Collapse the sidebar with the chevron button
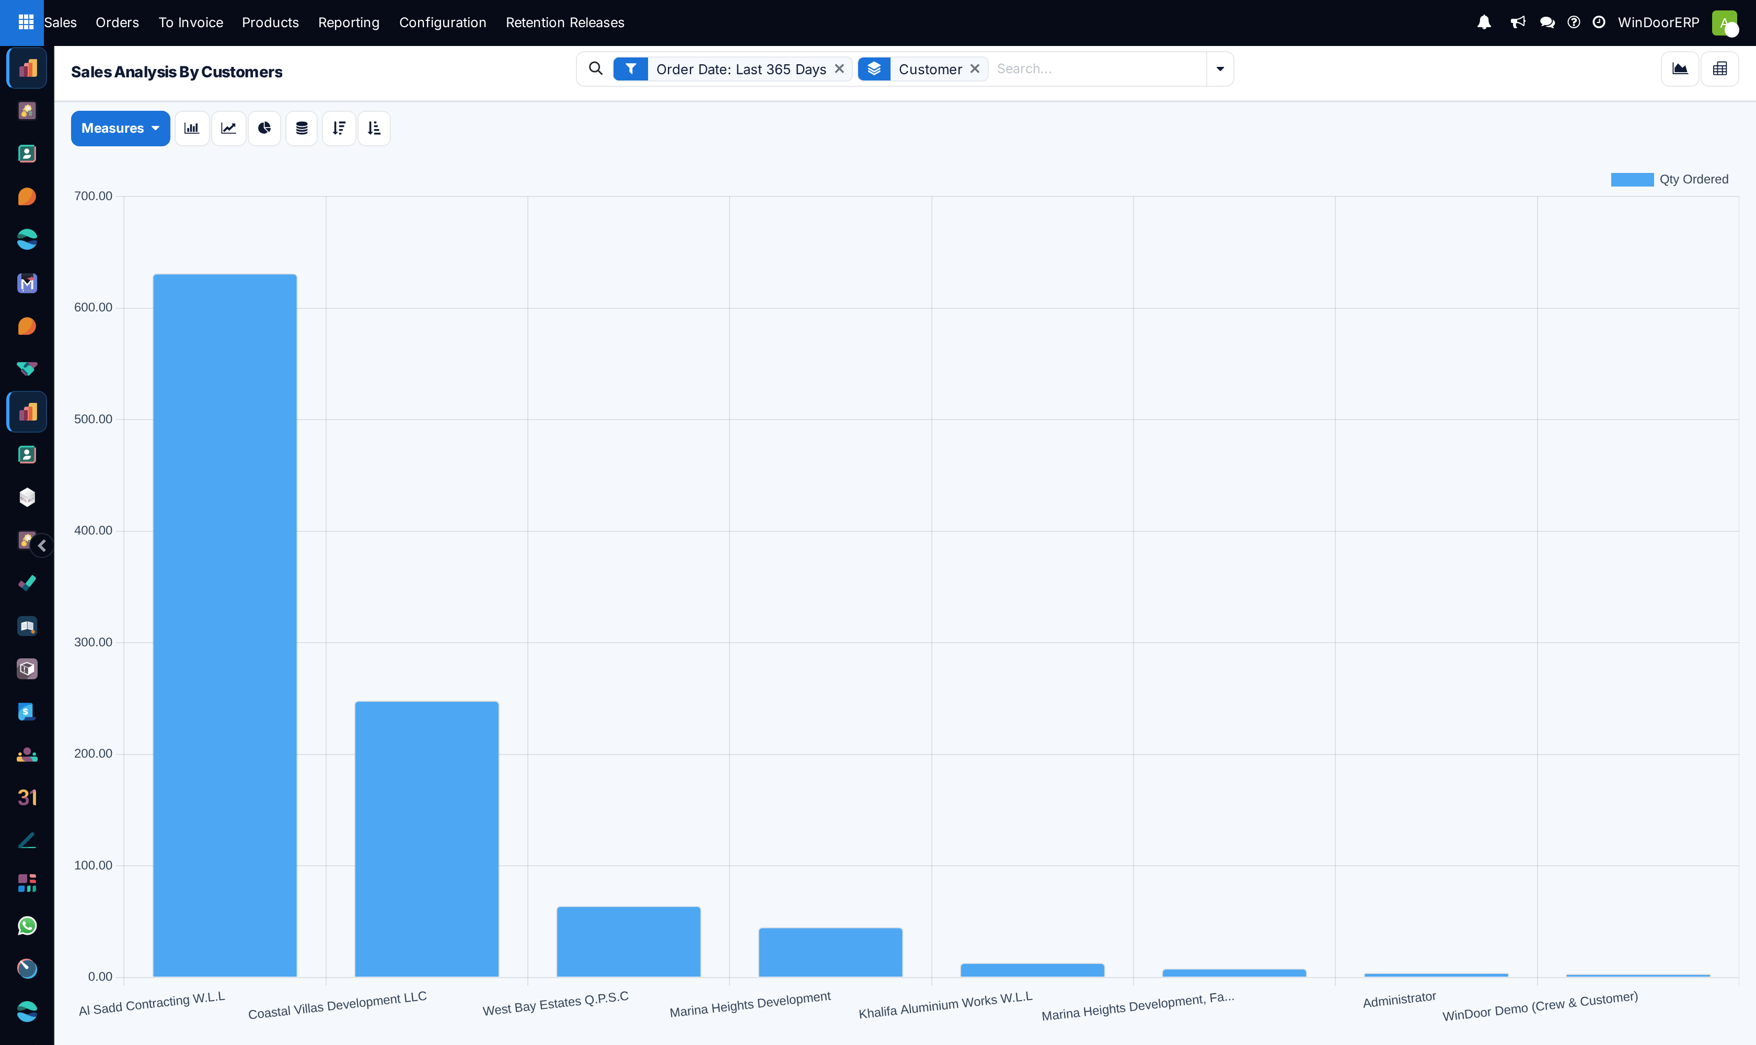Screen dimensions: 1756x1045 (42, 545)
